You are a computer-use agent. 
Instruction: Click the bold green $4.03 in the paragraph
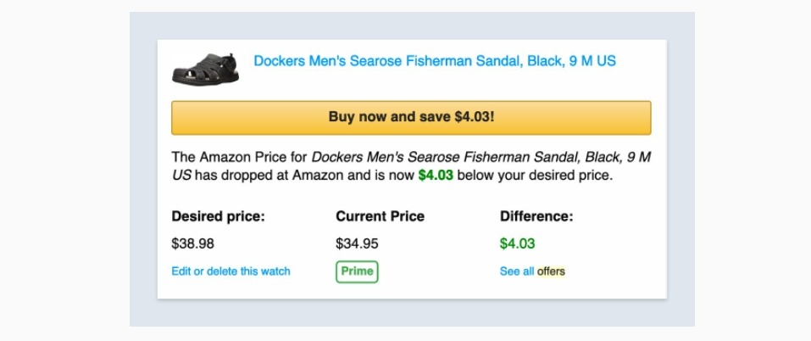point(436,176)
